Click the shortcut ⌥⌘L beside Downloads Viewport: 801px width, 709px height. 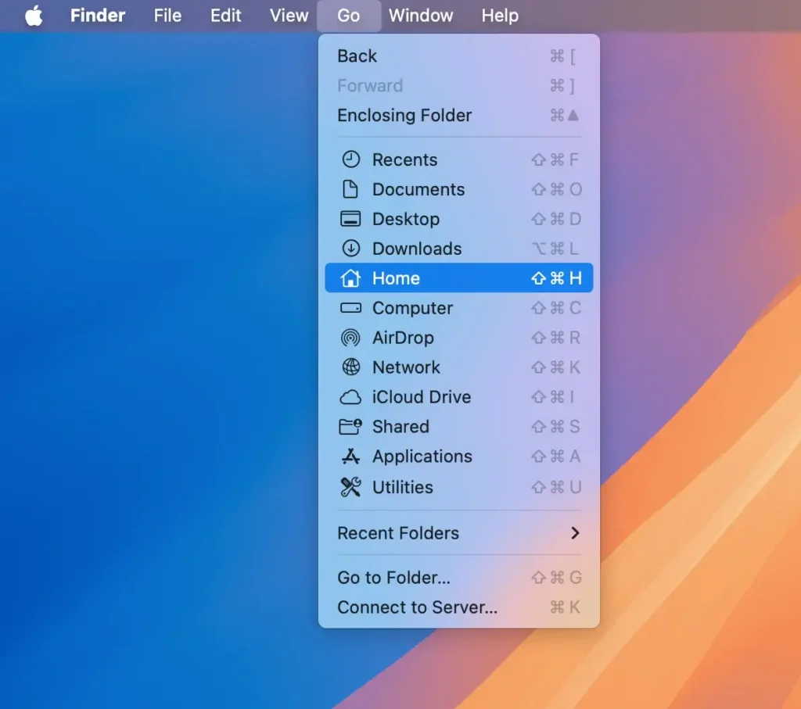556,248
